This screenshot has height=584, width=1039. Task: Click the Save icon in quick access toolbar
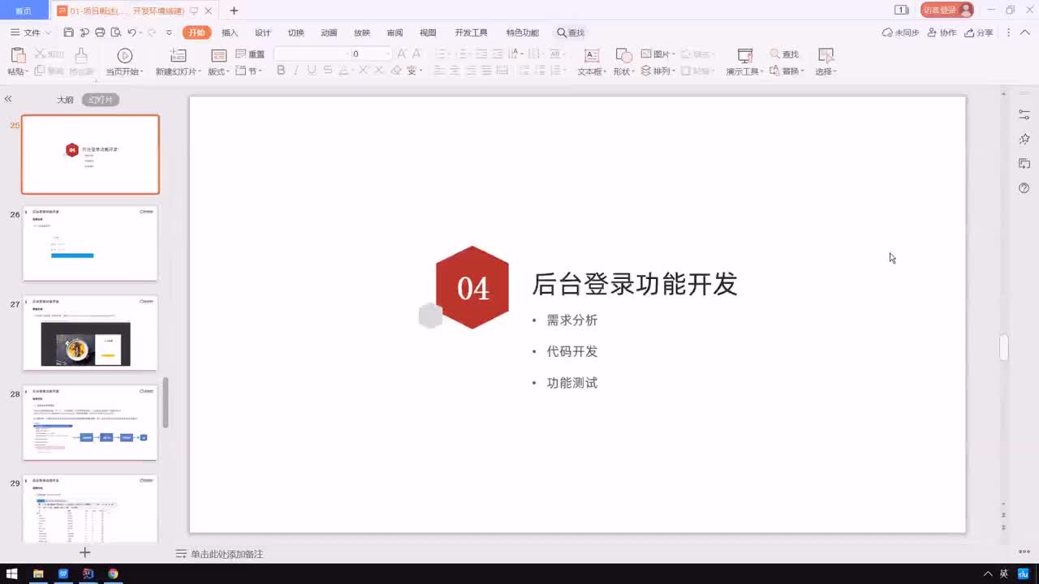coord(68,32)
